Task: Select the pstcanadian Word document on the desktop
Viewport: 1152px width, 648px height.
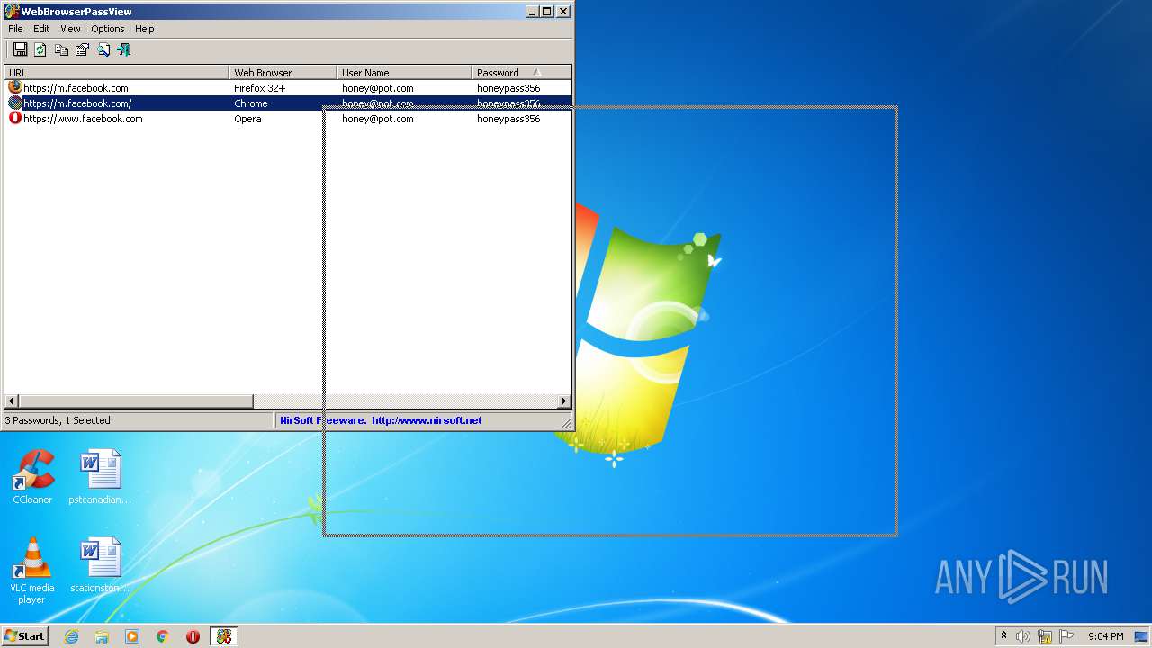Action: click(x=100, y=477)
